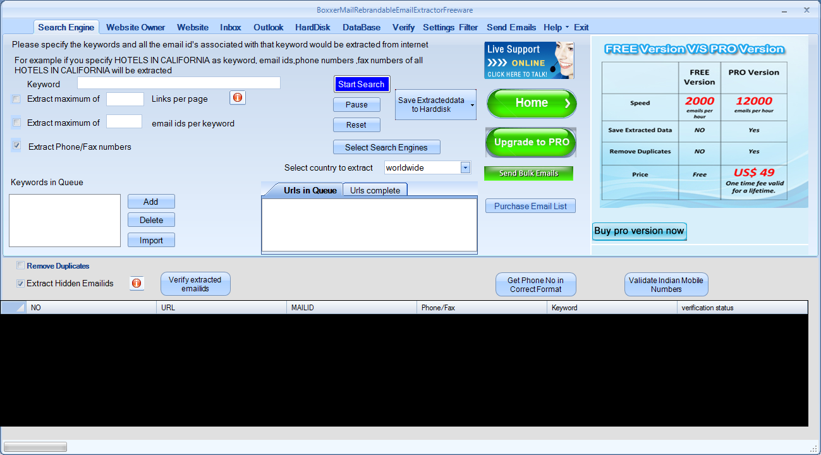This screenshot has width=821, height=455.
Task: Open the Help dropdown menu
Action: (x=554, y=27)
